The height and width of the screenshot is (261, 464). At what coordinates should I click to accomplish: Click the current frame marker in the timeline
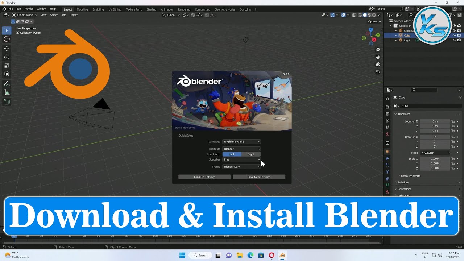[x=14, y=236]
